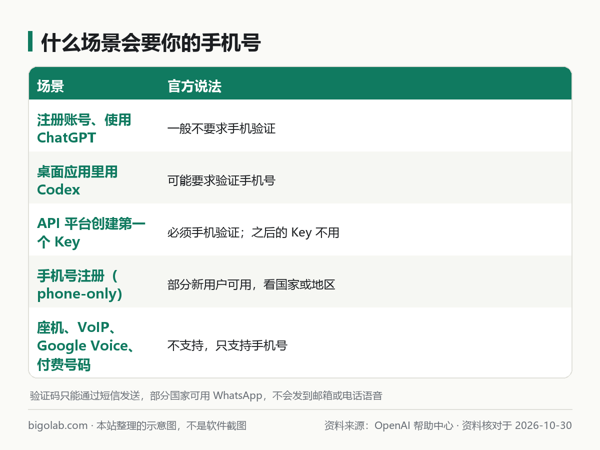Click the 资料来源：OpenAI 帮助中心 footer note
This screenshot has height=450, width=600.
448,425
